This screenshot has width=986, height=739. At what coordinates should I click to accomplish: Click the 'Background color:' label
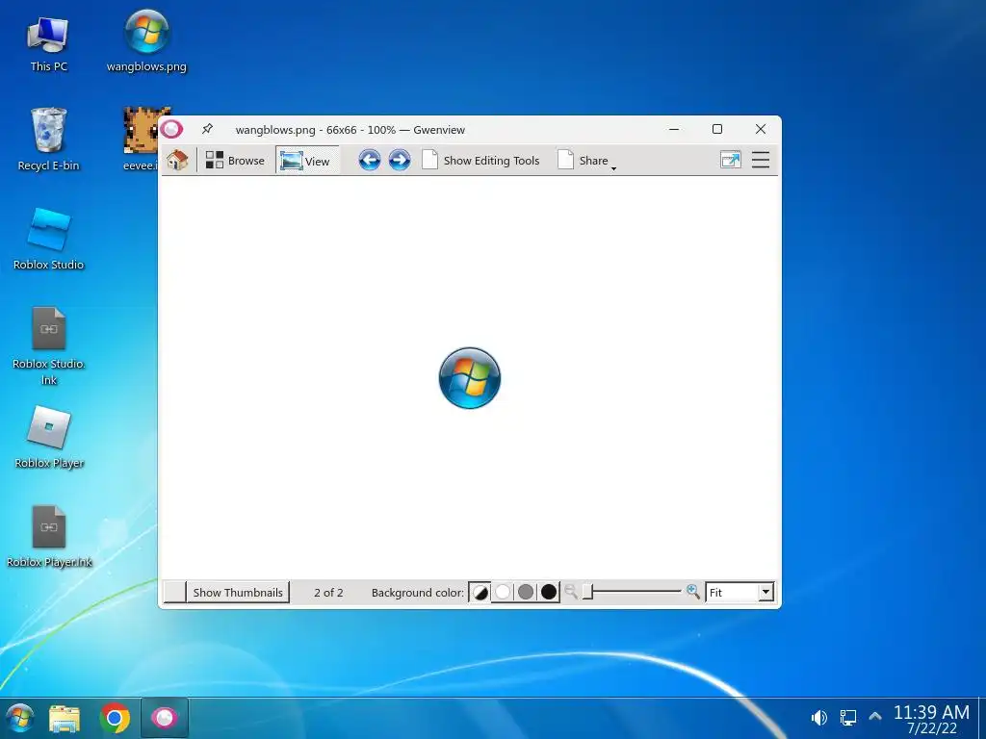click(418, 593)
